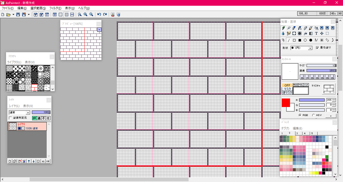
Task: Click the redo arrow icon
Action: coord(105,15)
